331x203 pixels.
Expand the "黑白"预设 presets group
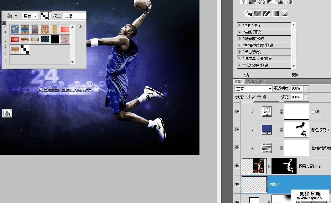click(240, 52)
